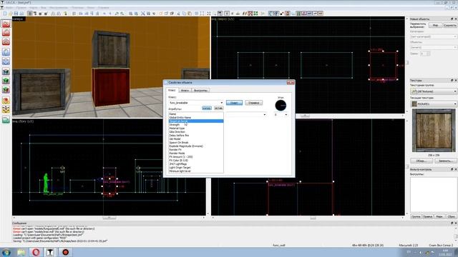Select the 'Explode Magnitude' attribute row
Image resolution: width=458 pixels, height=257 pixels.
(x=196, y=146)
